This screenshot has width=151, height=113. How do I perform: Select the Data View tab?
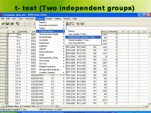pos(13,106)
